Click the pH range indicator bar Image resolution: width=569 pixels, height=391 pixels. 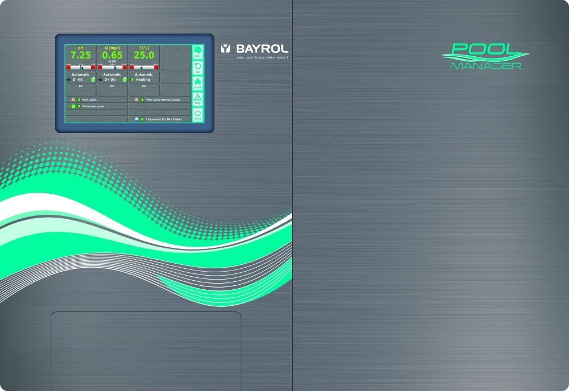(x=80, y=66)
